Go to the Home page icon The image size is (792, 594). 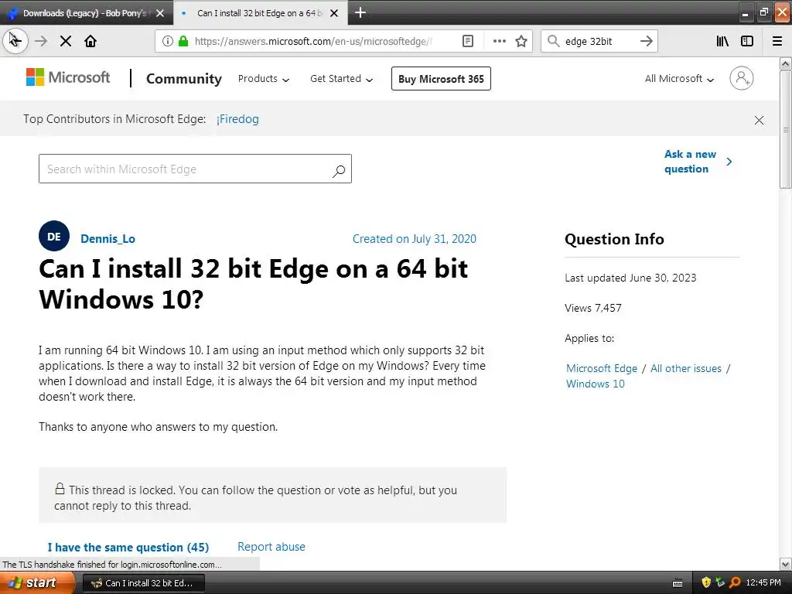[x=90, y=42]
